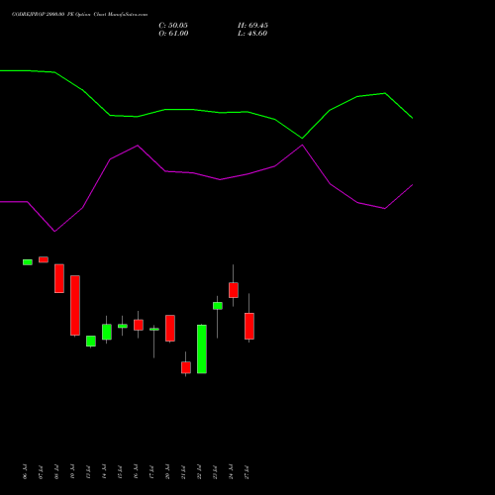Click the GODREJPROP PE Option chart title
495x495 pixels.
tap(79, 14)
